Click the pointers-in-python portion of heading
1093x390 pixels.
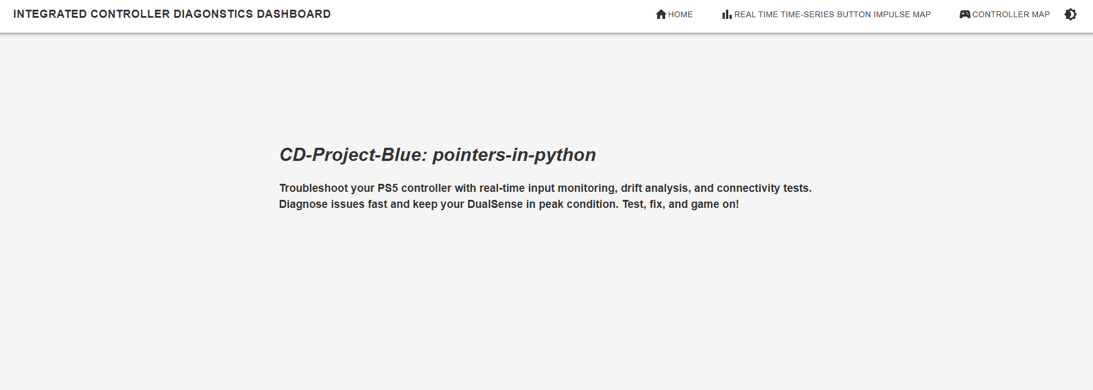(514, 155)
